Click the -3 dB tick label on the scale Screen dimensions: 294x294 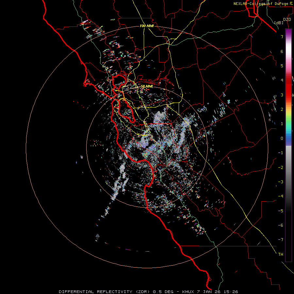click(281, 182)
